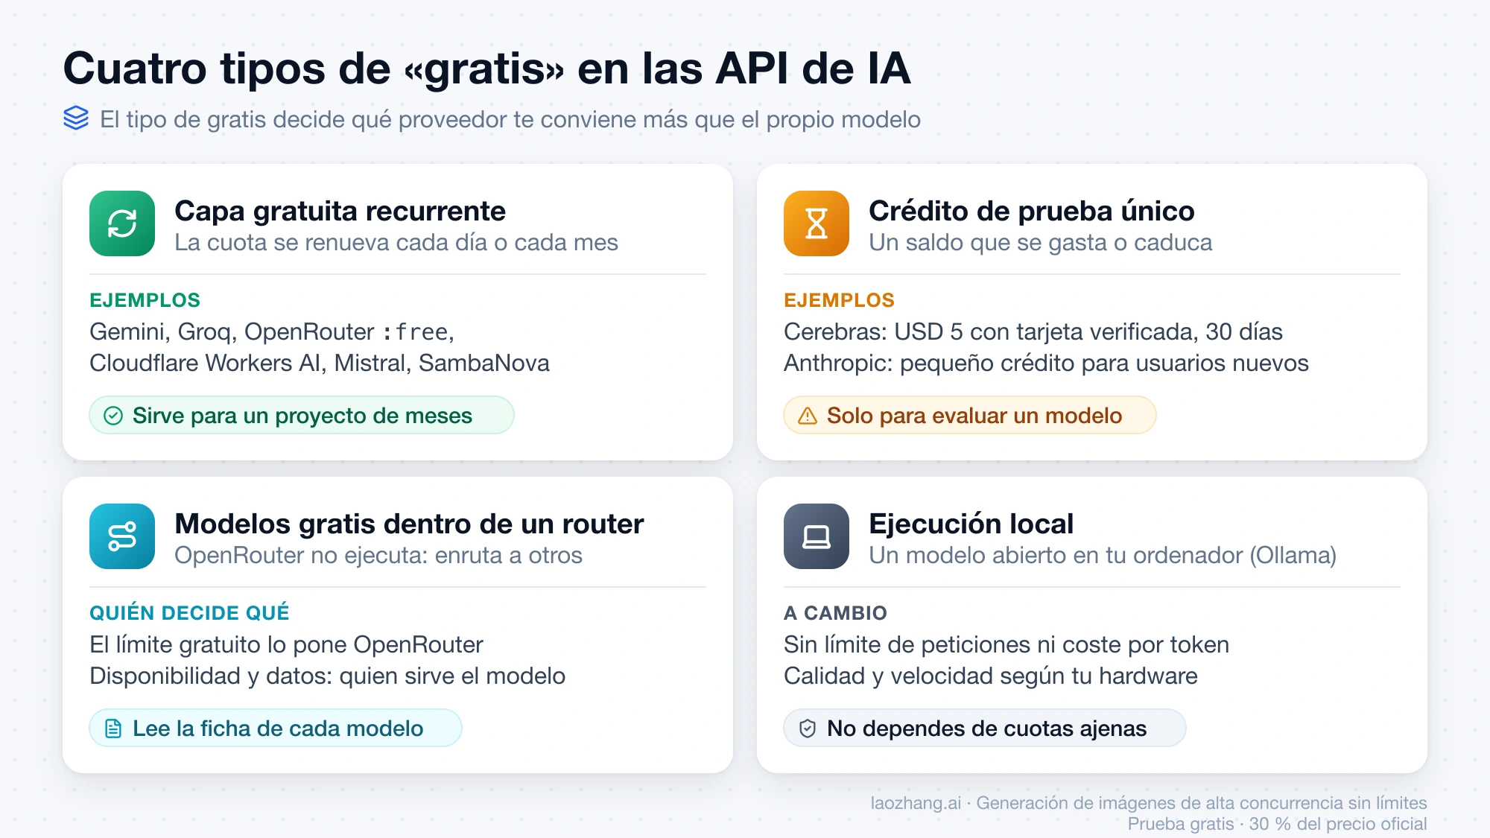Click the heading 'Modelos gratis dentro de un router'
This screenshot has width=1490, height=838.
(409, 524)
